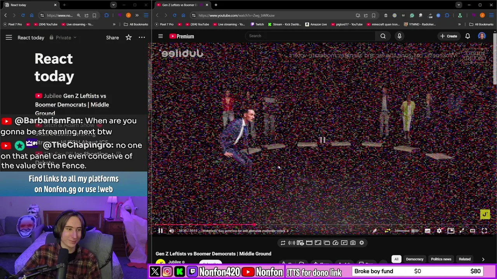Enter fullscreen on the YouTube video

pyautogui.click(x=484, y=231)
